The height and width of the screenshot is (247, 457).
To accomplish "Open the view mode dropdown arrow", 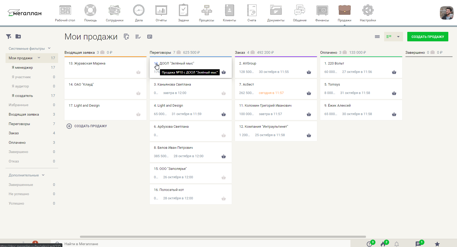I will tap(398, 37).
